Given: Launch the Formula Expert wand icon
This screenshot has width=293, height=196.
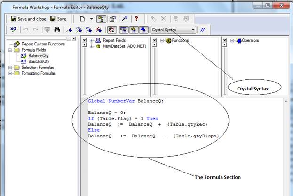Looking at the screenshot, I should click(125, 18).
